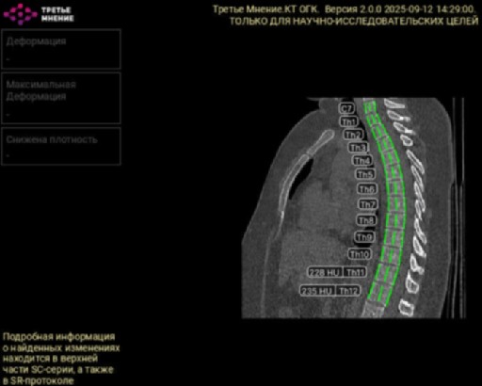Pick the Th10 vertebra label
482x386 pixels.
click(360, 254)
